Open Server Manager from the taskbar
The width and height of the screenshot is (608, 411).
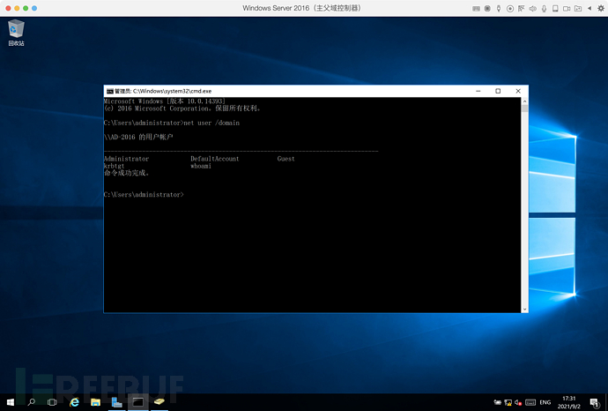pyautogui.click(x=116, y=402)
